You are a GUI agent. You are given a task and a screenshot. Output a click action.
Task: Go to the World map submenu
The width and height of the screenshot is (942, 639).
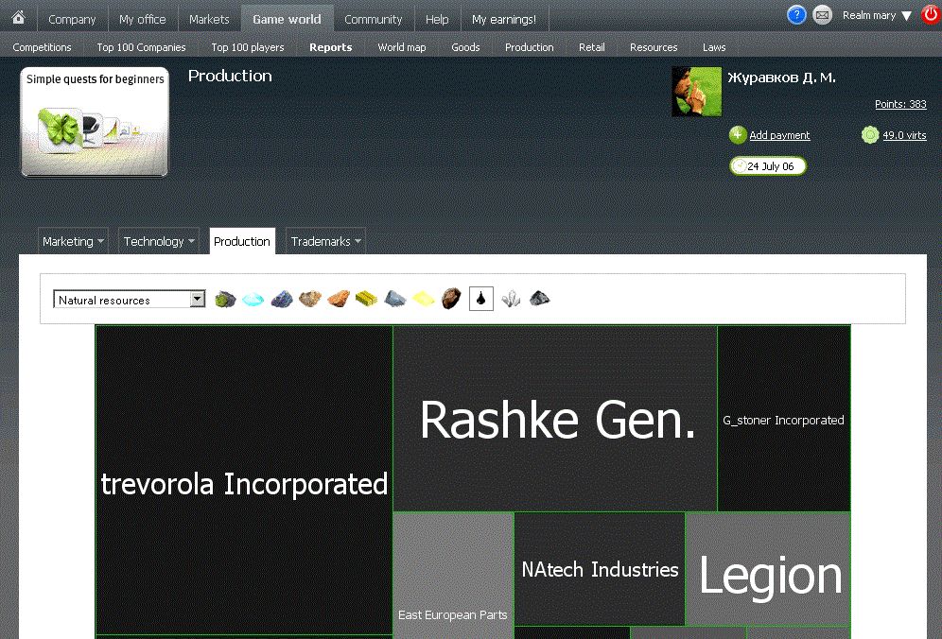[401, 47]
